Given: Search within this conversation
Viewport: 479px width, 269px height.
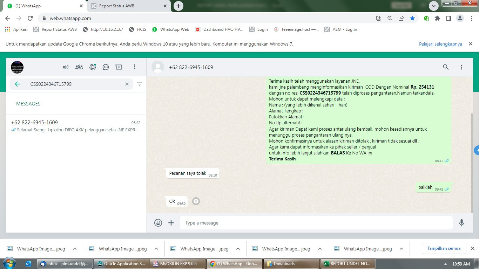Looking at the screenshot, I should [446, 67].
